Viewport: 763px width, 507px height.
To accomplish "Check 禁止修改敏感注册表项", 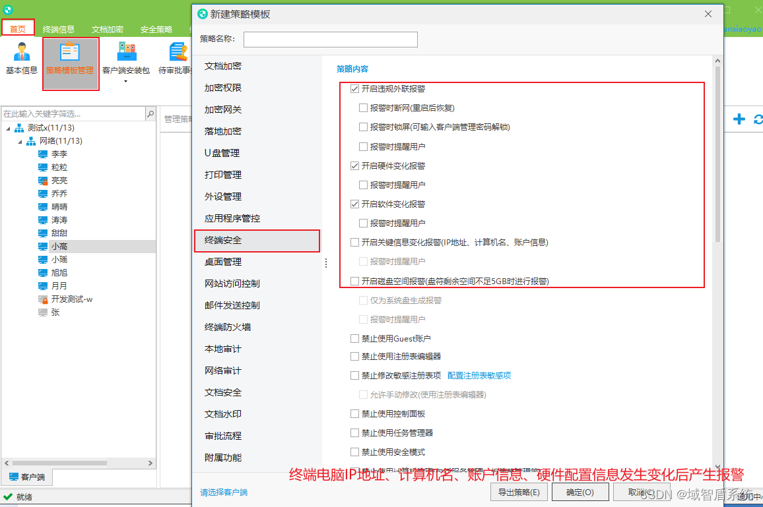I will point(354,375).
